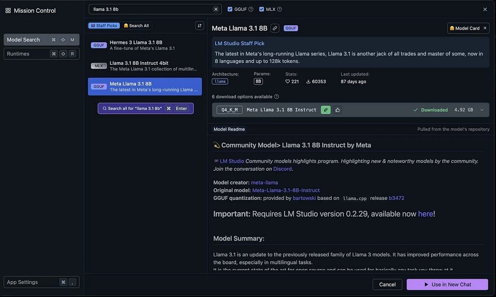
Task: Select the Model Readme tab
Action: coord(229,129)
